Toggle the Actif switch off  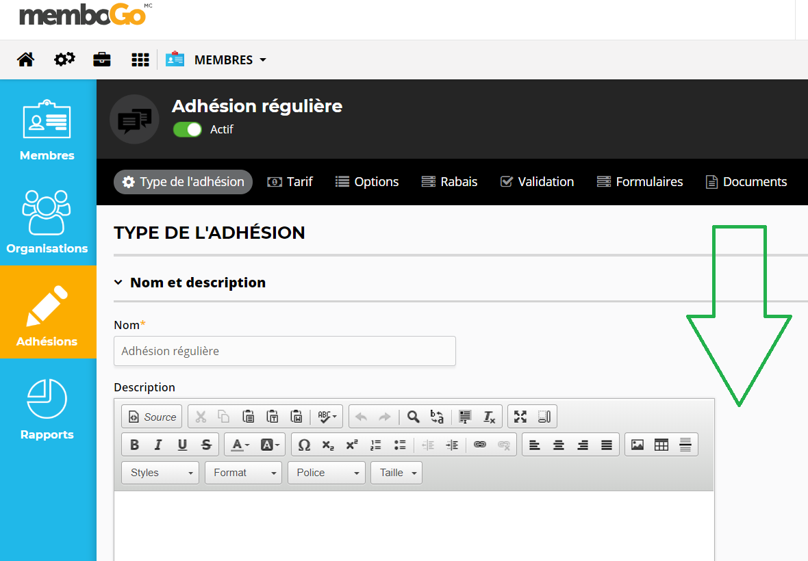(x=187, y=129)
